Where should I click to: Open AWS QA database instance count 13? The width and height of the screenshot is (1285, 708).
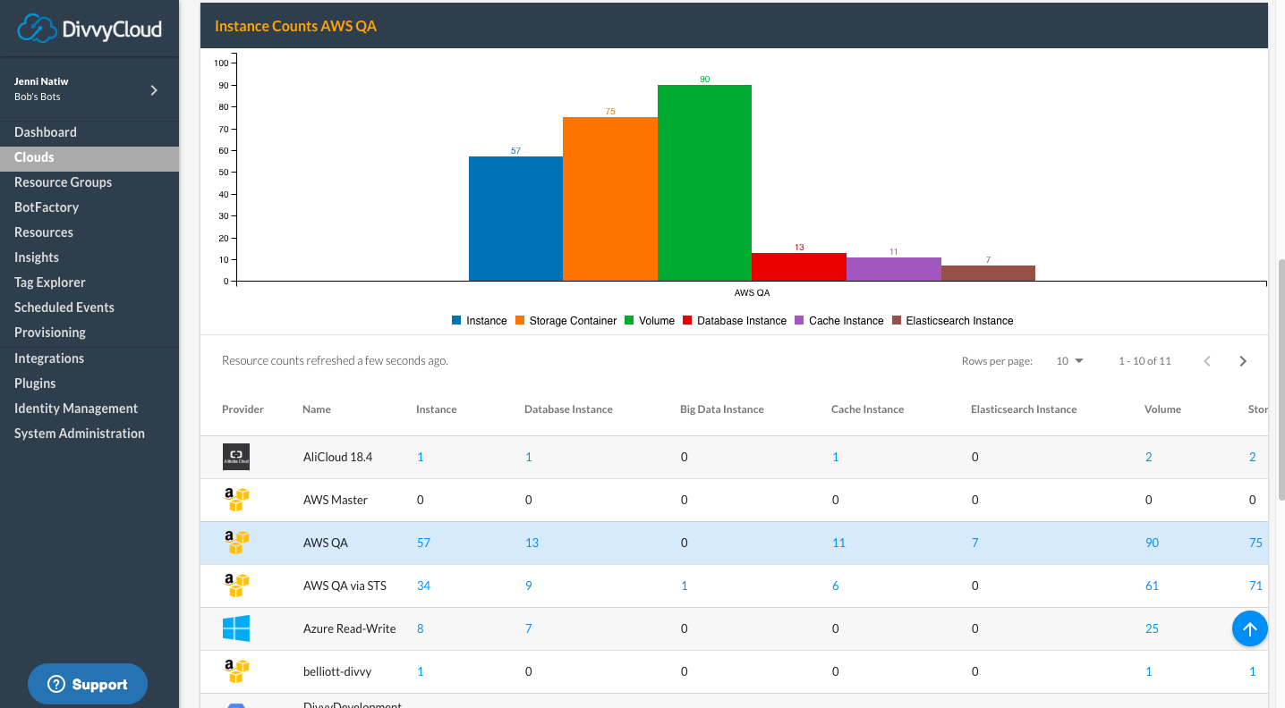pos(532,543)
